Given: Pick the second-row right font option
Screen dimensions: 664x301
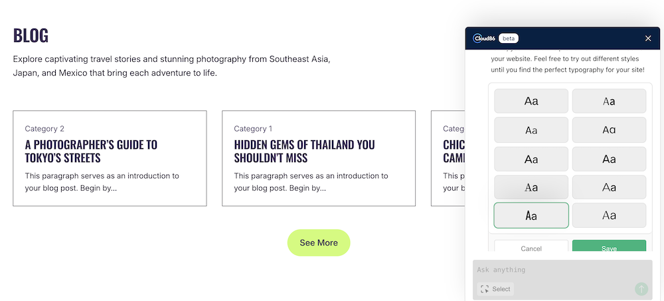Looking at the screenshot, I should 609,130.
